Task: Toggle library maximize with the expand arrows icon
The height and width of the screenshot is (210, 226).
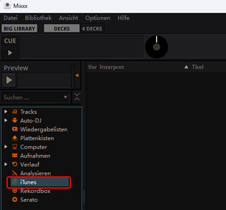Action: pos(77,97)
